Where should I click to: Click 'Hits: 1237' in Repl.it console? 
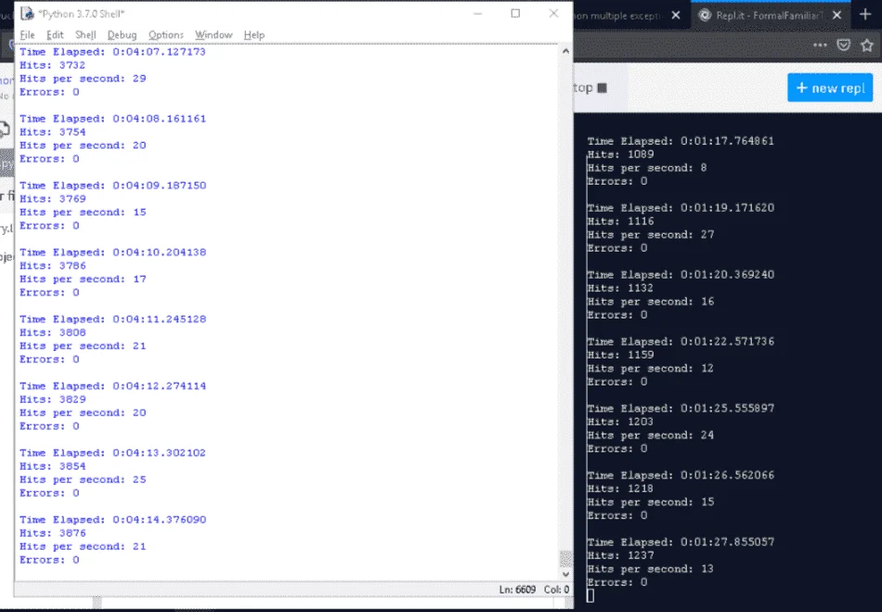click(620, 556)
